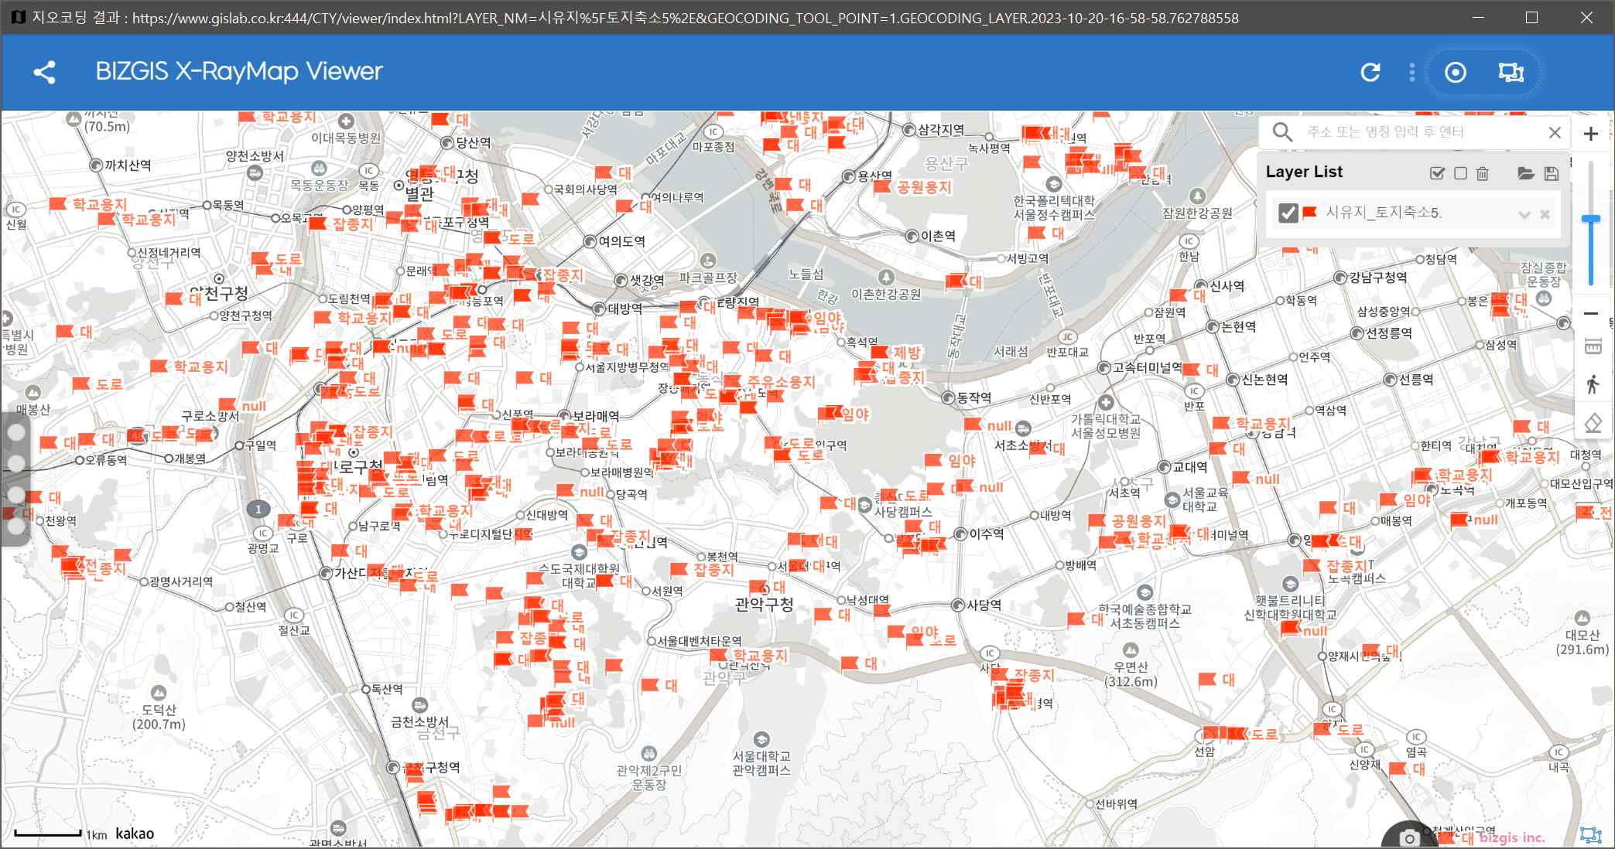Viewport: 1615px width, 849px height.
Task: Click the third circle on left side panel
Action: 16,495
